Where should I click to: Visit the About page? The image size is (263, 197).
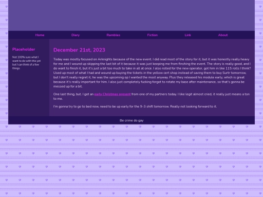pos(223,35)
